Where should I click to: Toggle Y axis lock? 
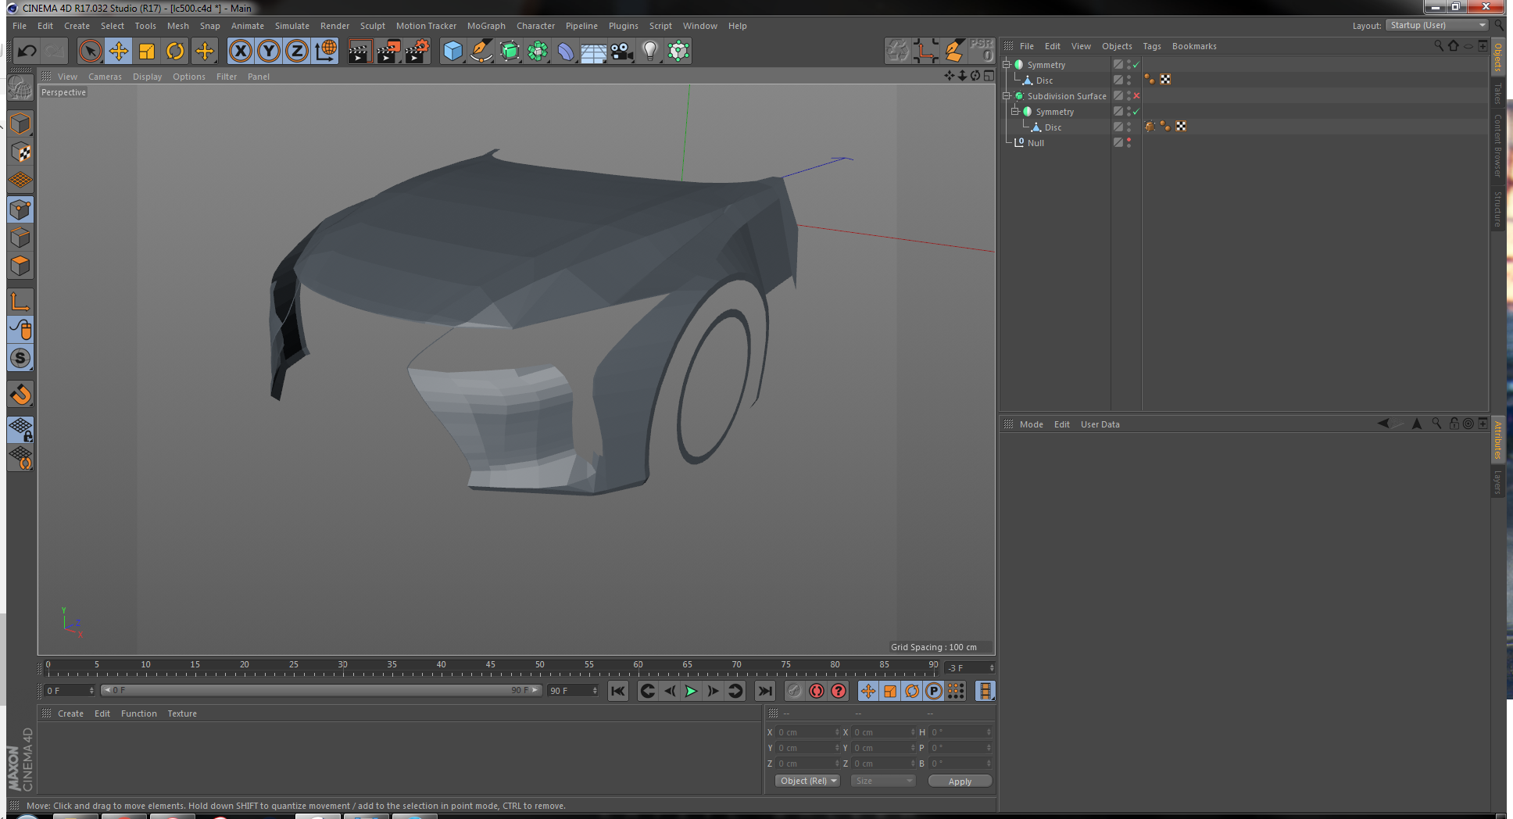269,52
